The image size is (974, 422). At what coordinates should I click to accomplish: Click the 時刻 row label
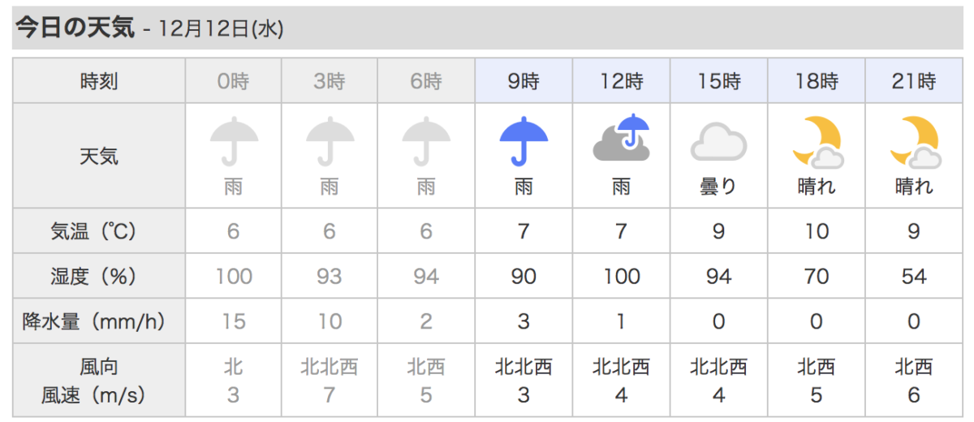pyautogui.click(x=99, y=81)
